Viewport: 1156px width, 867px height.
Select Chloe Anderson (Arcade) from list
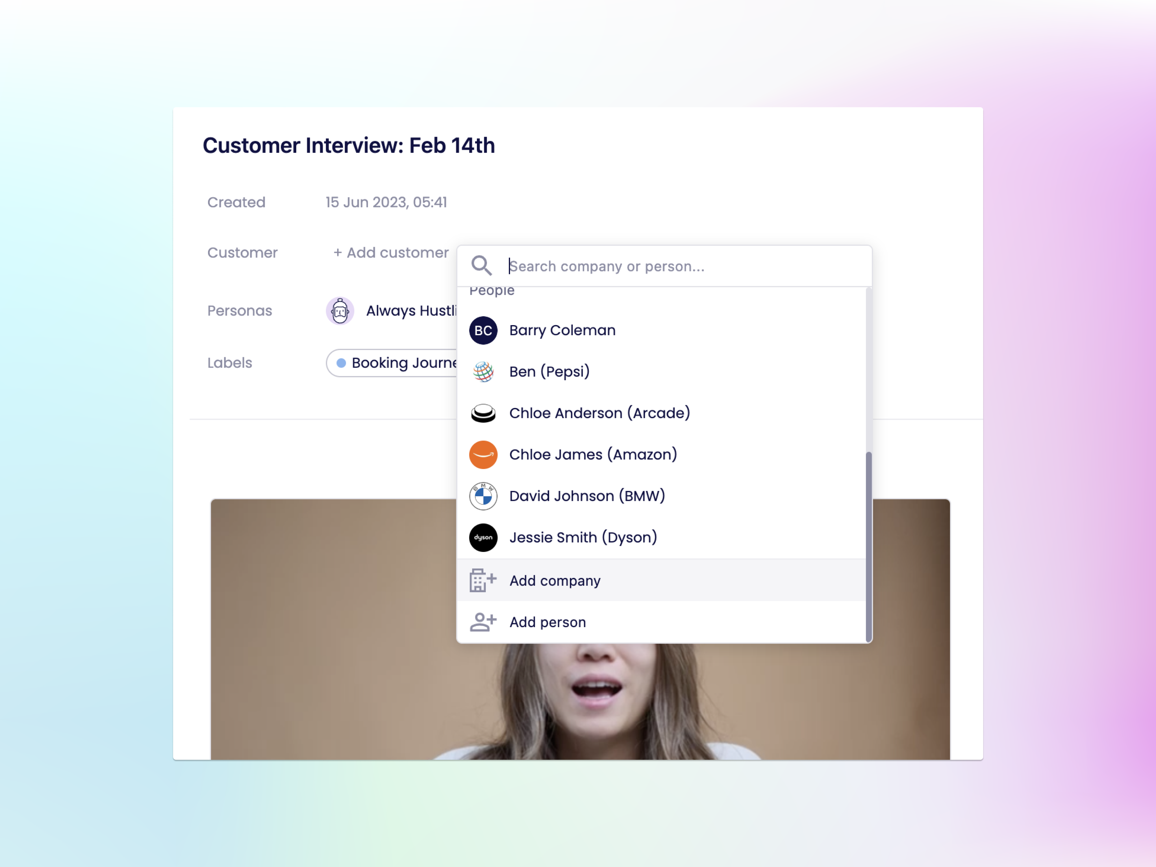pyautogui.click(x=662, y=413)
